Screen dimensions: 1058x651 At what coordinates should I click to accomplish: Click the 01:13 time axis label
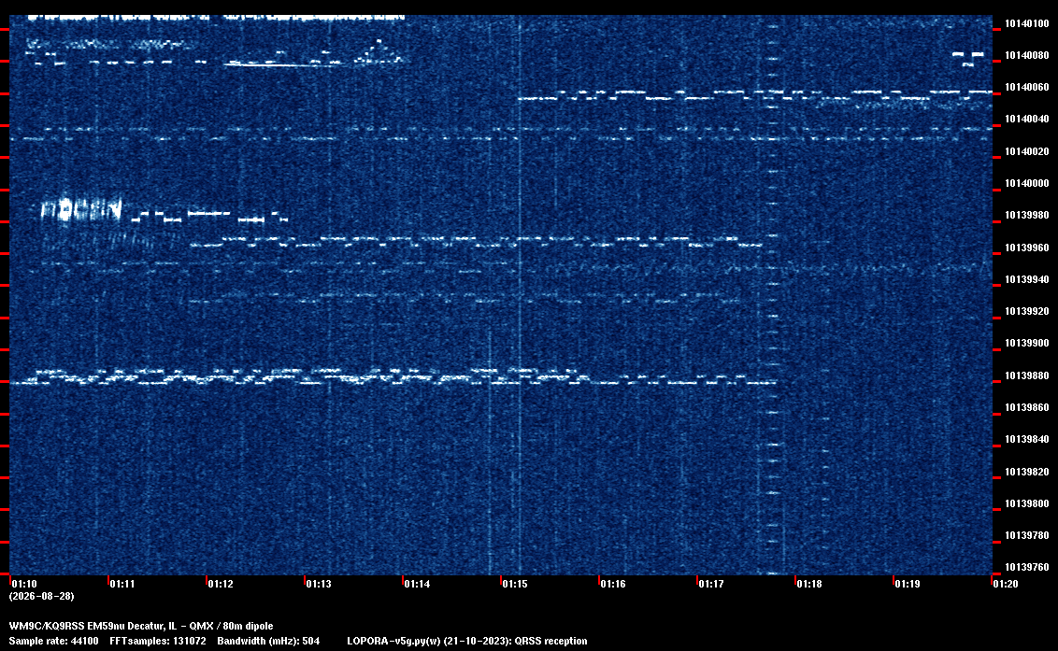pos(319,584)
